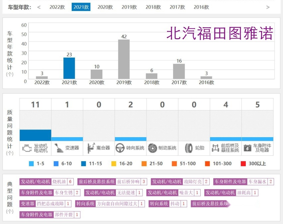The image size is (283, 224).
Task: Click the 2019款 x-axis label
Action: (x=124, y=83)
